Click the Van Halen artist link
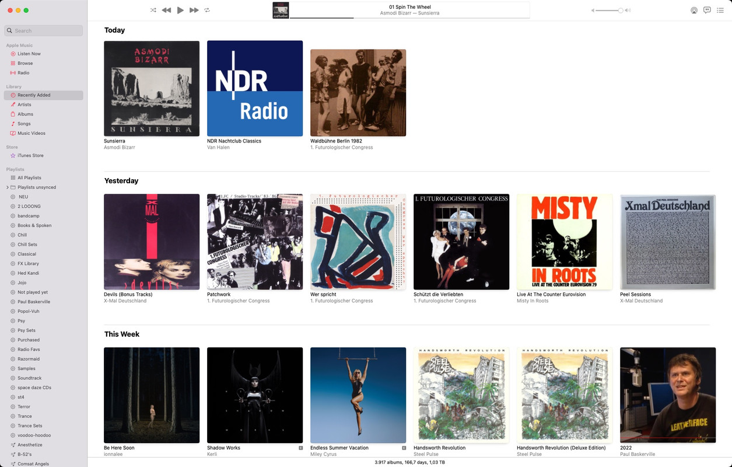The width and height of the screenshot is (732, 467). (x=218, y=148)
